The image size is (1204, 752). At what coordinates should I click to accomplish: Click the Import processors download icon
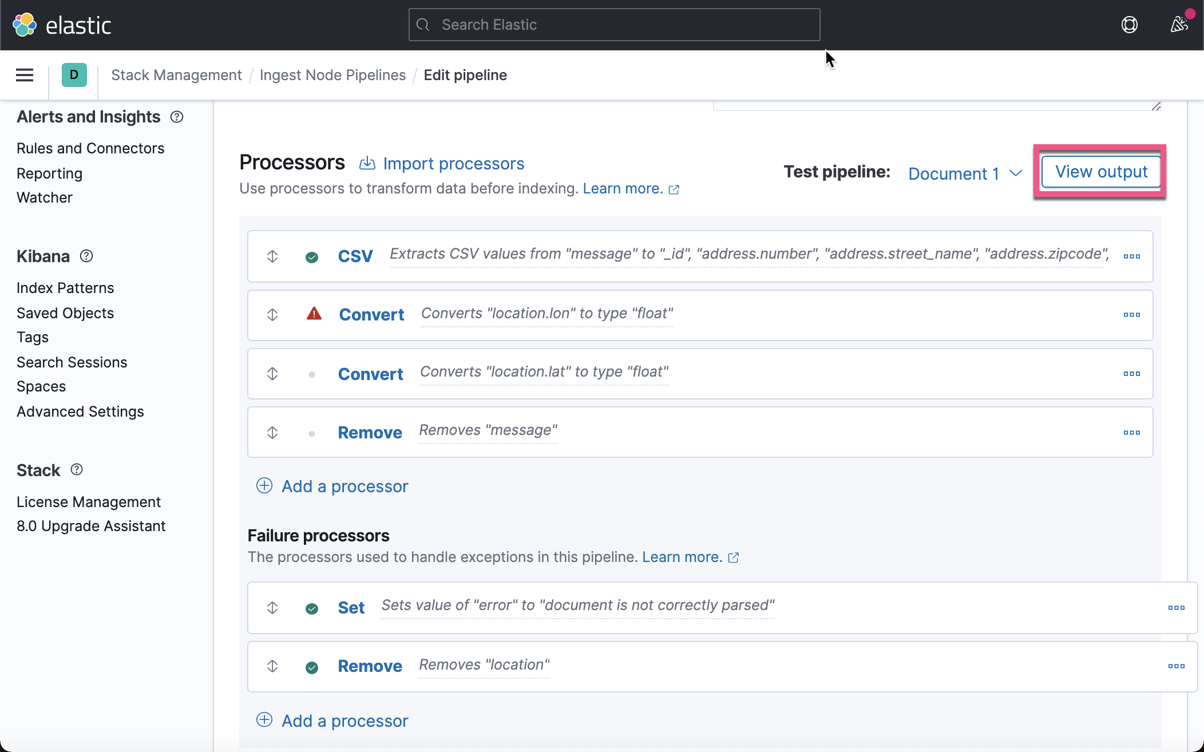367,163
